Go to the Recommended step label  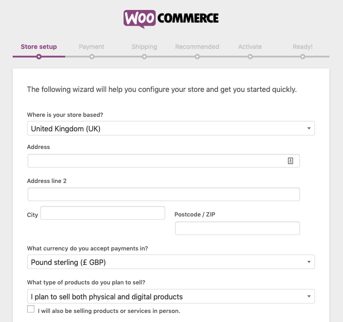coord(197,47)
